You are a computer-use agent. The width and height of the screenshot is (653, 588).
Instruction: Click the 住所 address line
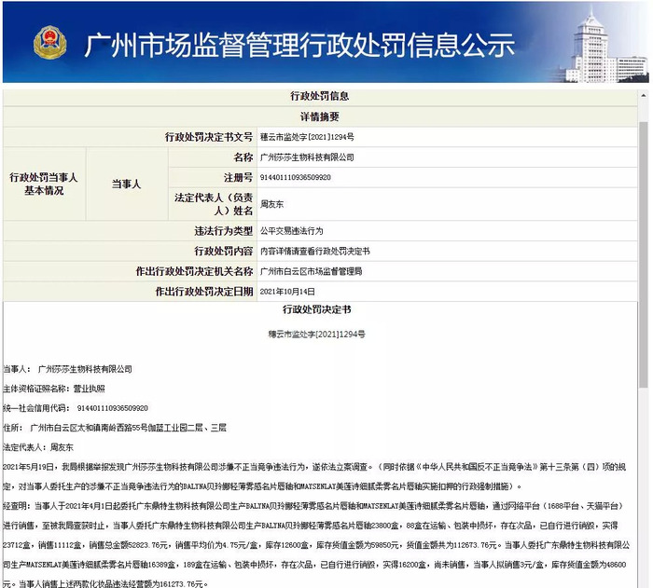coord(115,428)
